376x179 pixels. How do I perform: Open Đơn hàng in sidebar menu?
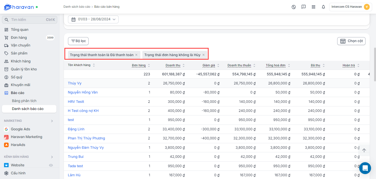click(x=19, y=38)
